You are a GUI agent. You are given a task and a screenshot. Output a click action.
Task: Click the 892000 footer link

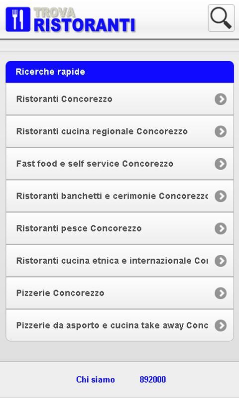[153, 380]
